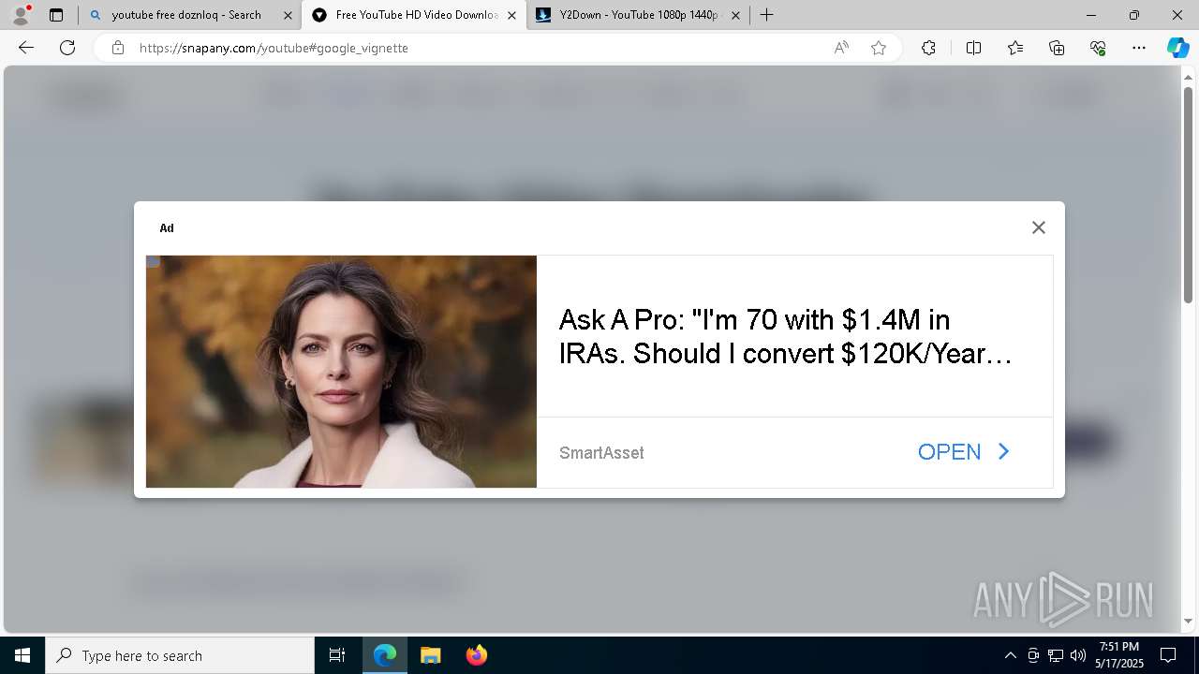This screenshot has width=1199, height=674.
Task: Close the youtube free doznloq Search tab
Action: 288,15
